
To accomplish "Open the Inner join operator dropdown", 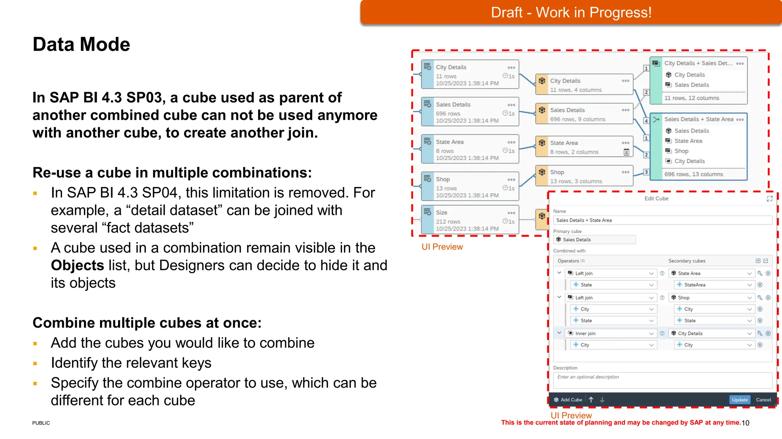I will [651, 333].
